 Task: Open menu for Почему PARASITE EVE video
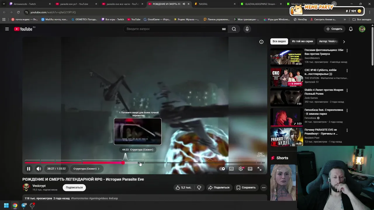pyautogui.click(x=347, y=130)
